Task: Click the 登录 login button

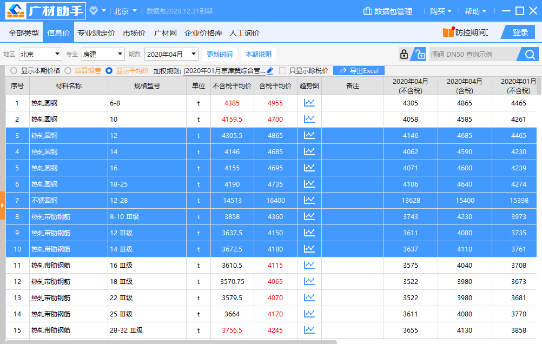Action: (x=520, y=32)
